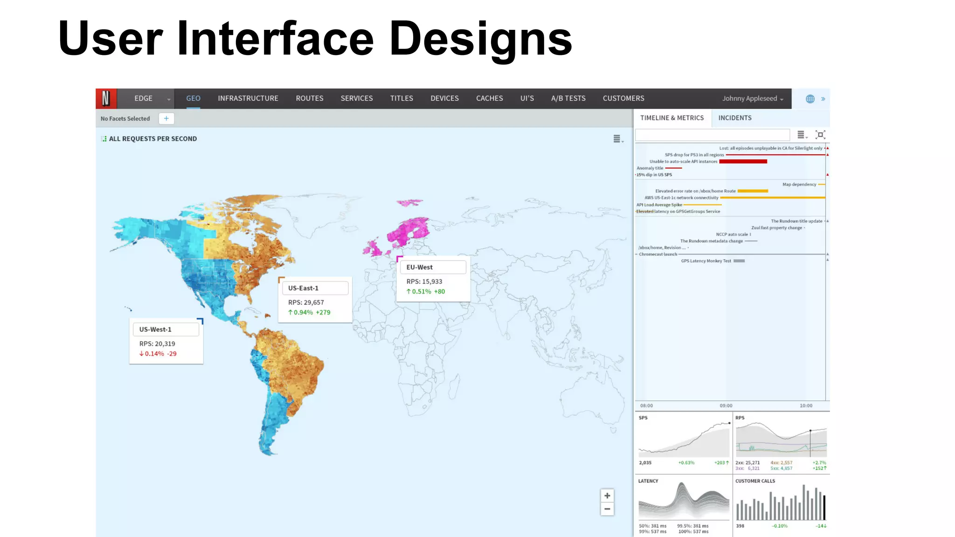Click the timeline fullscreen expand icon
This screenshot has height=537, width=955.
pos(820,135)
